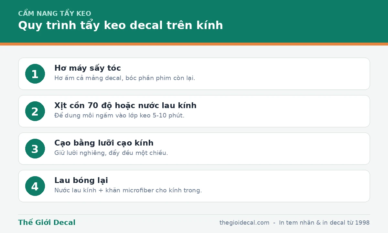Screen dimensions: 388x233
Task: Select the heading 'Xịt cồn 70 độ hoặc nước lau kính'
Action: [125, 106]
